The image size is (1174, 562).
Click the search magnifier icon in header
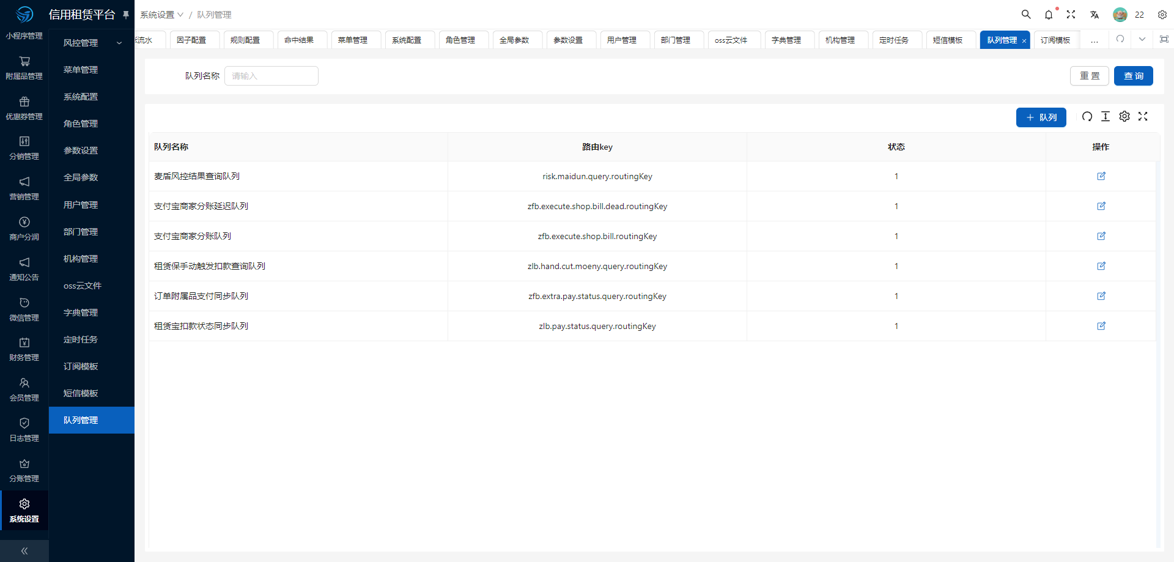click(1026, 14)
